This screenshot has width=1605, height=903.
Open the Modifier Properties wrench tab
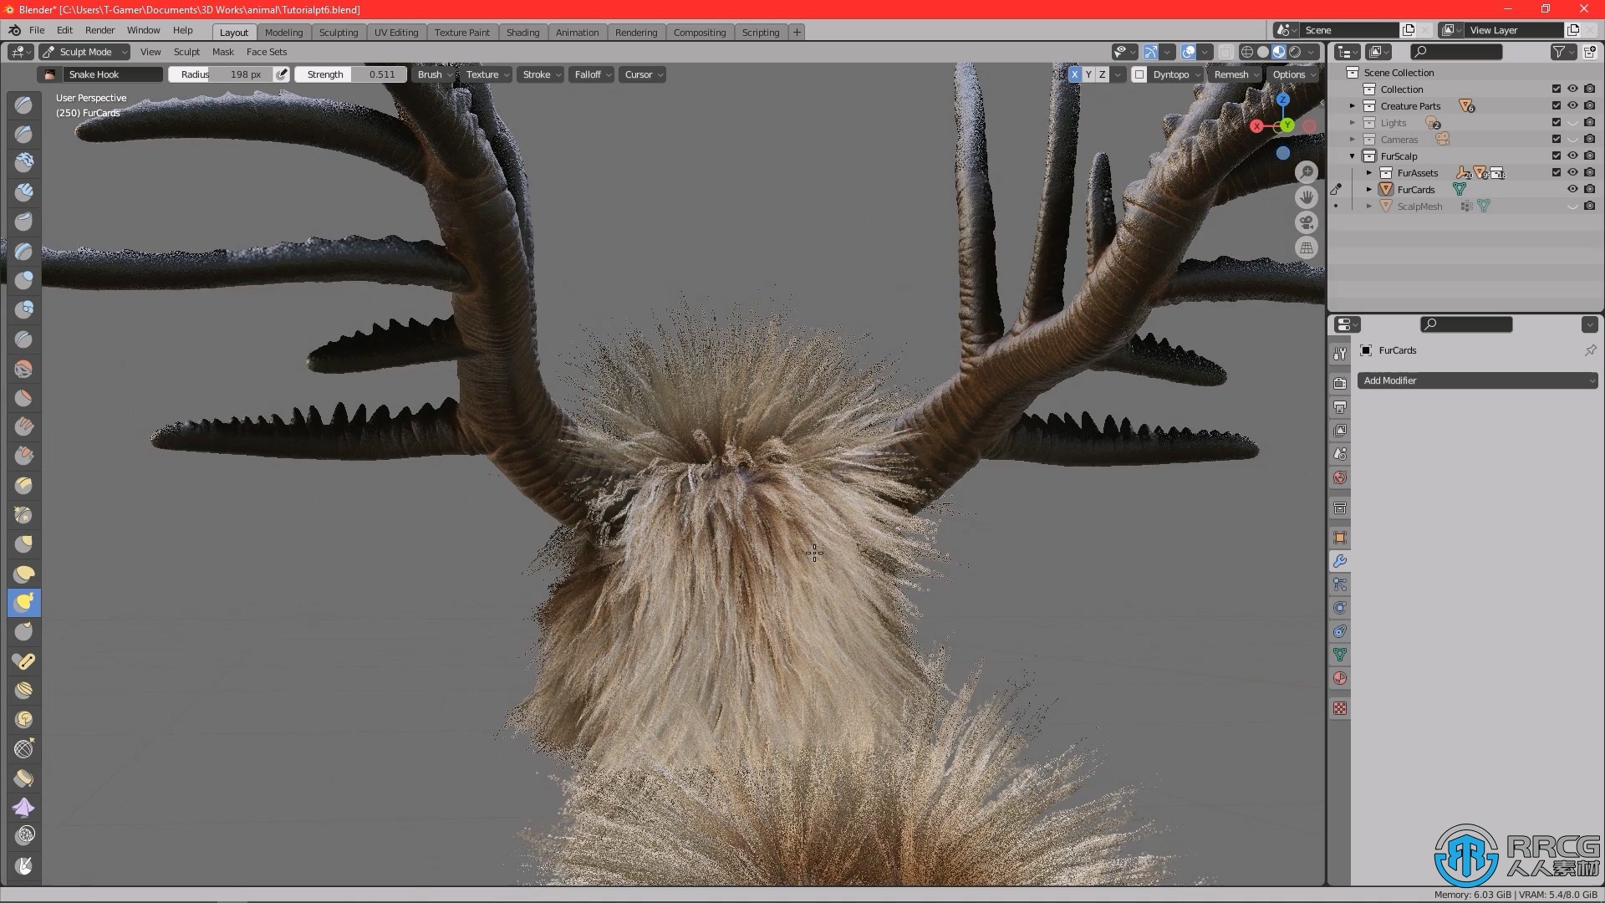click(x=1340, y=561)
